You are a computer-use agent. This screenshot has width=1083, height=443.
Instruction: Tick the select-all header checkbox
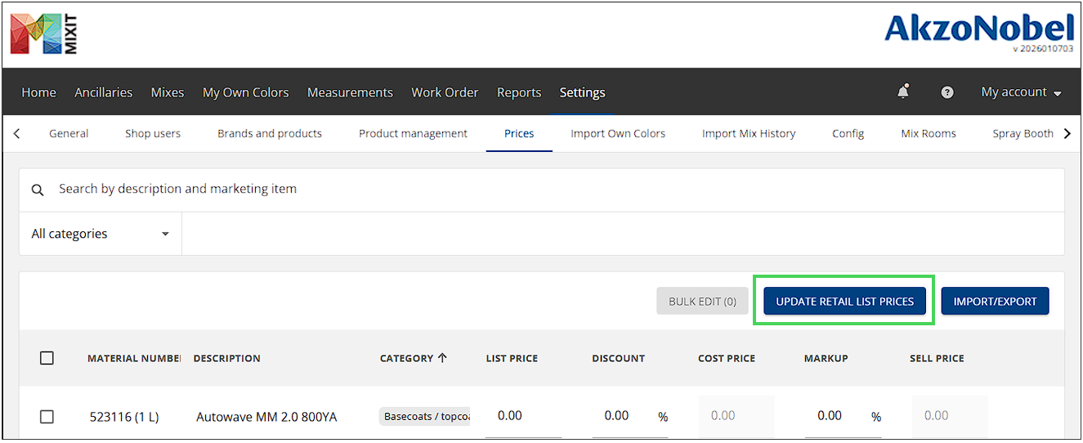(x=47, y=358)
